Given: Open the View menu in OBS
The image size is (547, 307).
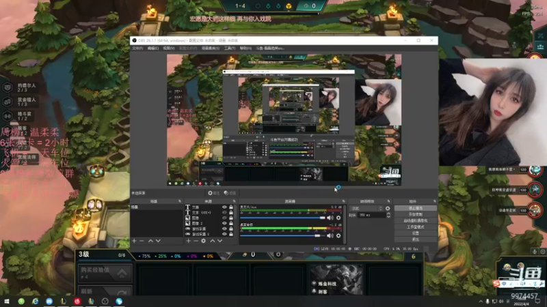Looking at the screenshot, I should point(169,48).
